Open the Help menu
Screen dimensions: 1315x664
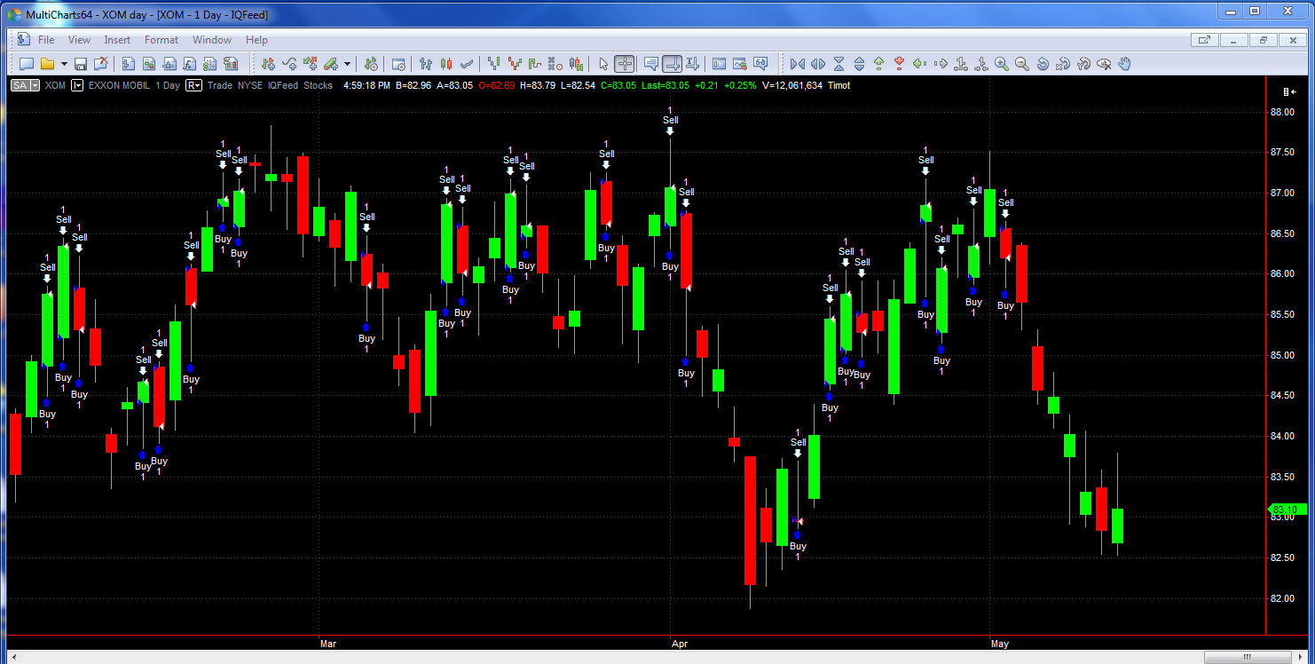tap(256, 40)
